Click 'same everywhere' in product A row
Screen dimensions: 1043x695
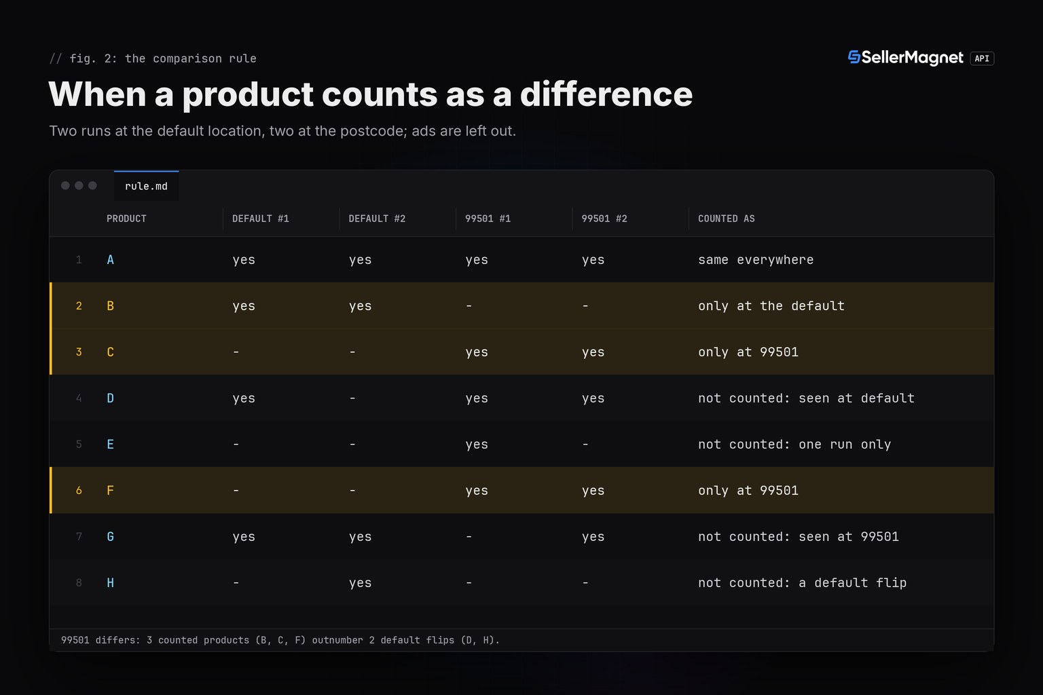756,260
